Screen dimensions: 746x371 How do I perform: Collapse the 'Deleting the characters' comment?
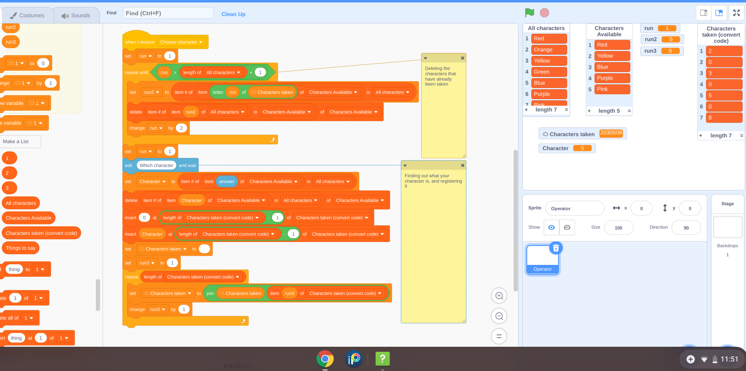(426, 58)
